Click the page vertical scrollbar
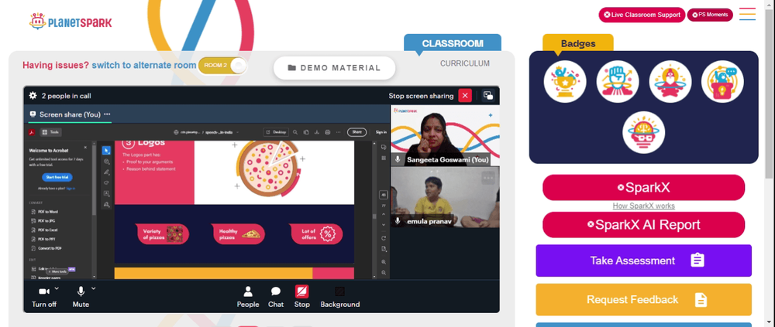 (770, 94)
